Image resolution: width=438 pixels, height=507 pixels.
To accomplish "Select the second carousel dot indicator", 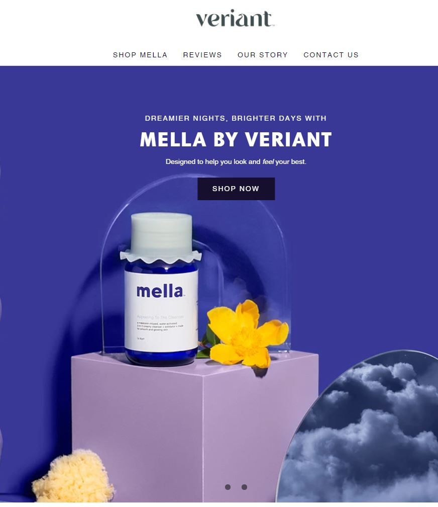I will (244, 487).
